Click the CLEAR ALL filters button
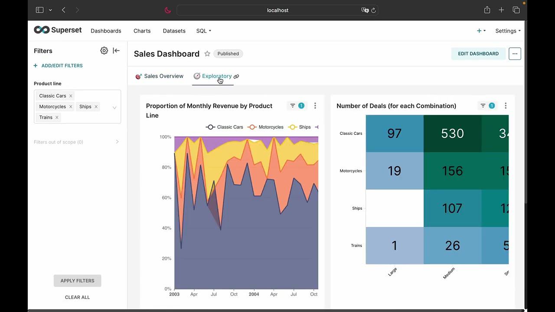This screenshot has height=312, width=555. 77,297
